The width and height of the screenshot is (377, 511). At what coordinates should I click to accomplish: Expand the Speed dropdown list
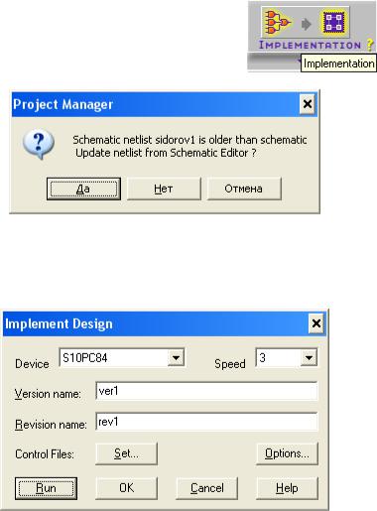pos(309,357)
